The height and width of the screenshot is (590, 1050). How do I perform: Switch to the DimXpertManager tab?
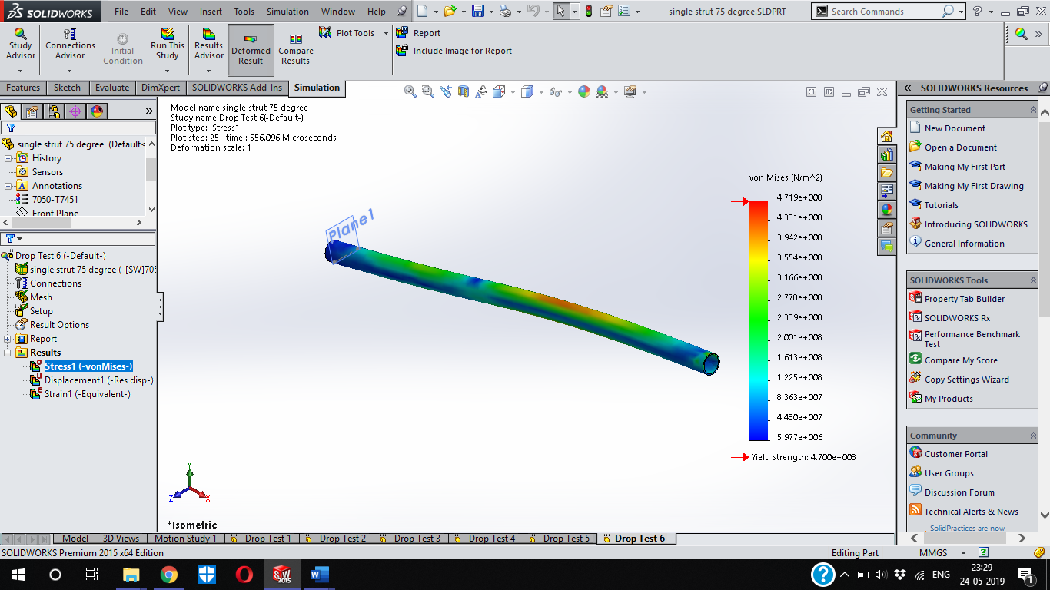[x=75, y=111]
